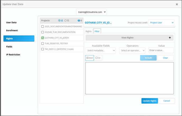Open the Operators selection dropdown
This screenshot has width=182, height=116.
[132, 50]
